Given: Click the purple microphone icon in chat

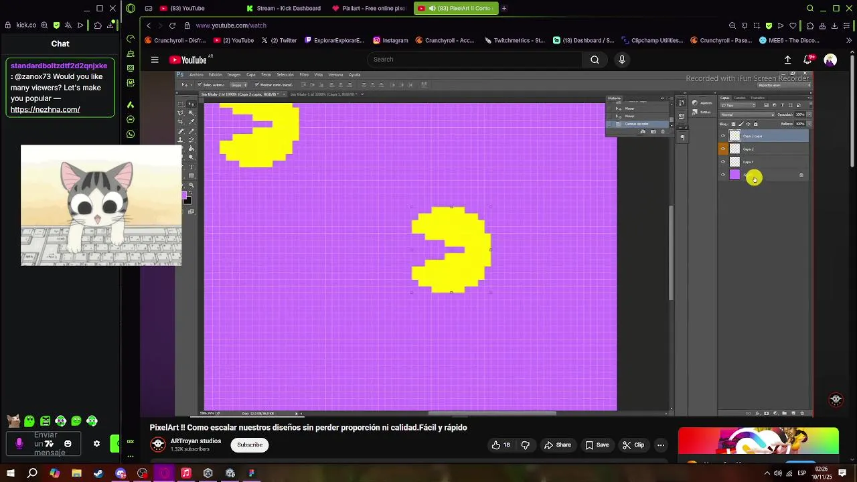Looking at the screenshot, I should coord(19,444).
